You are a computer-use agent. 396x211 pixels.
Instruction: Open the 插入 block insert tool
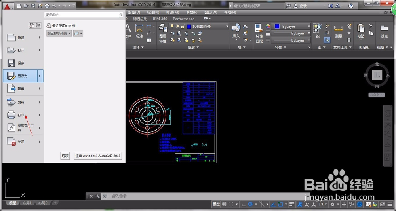(x=236, y=31)
